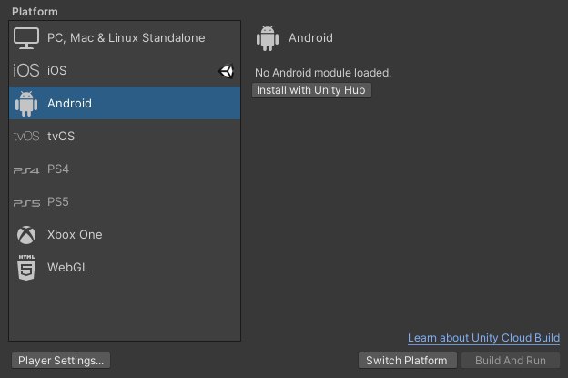Viewport: 568px width, 378px height.
Task: Click the Android robot icon in platform list
Action: pyautogui.click(x=26, y=104)
